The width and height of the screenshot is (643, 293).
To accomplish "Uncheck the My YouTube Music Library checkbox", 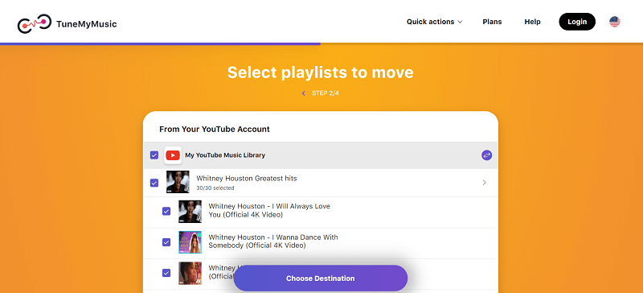I will (x=154, y=155).
